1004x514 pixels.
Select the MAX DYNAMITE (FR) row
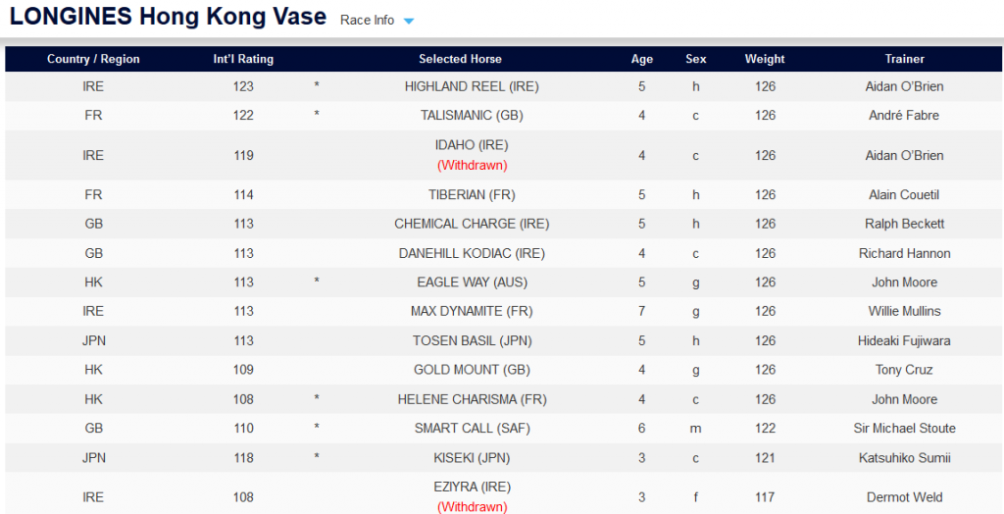coord(472,311)
